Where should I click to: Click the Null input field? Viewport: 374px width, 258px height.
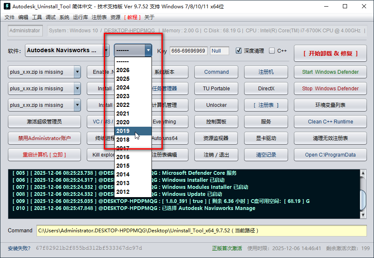pos(220,51)
